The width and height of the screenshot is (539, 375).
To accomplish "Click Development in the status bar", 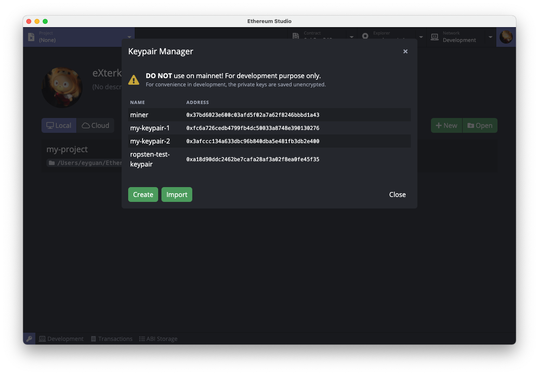I will [x=61, y=339].
